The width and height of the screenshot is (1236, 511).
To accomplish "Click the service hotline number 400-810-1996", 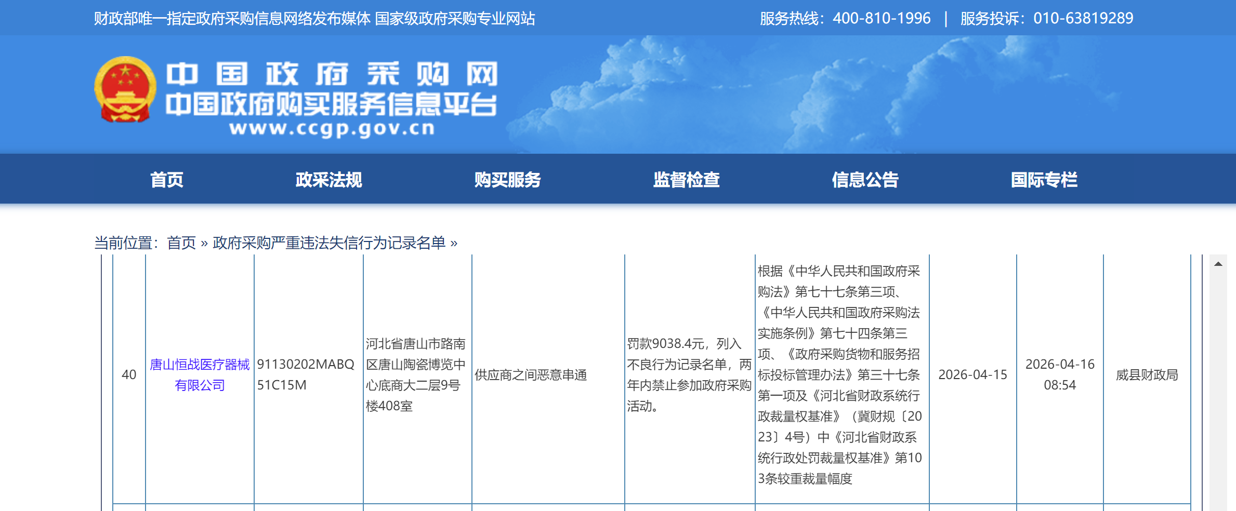I will tap(882, 18).
